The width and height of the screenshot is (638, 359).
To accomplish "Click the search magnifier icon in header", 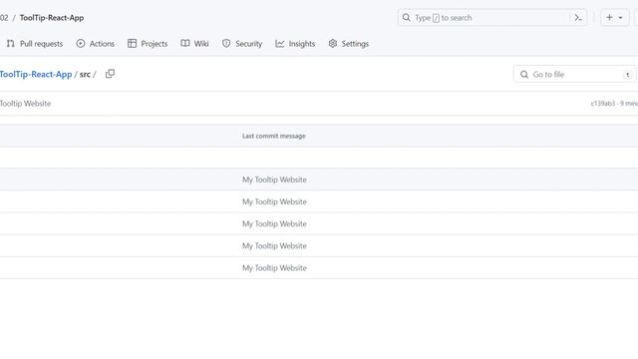I will [406, 18].
